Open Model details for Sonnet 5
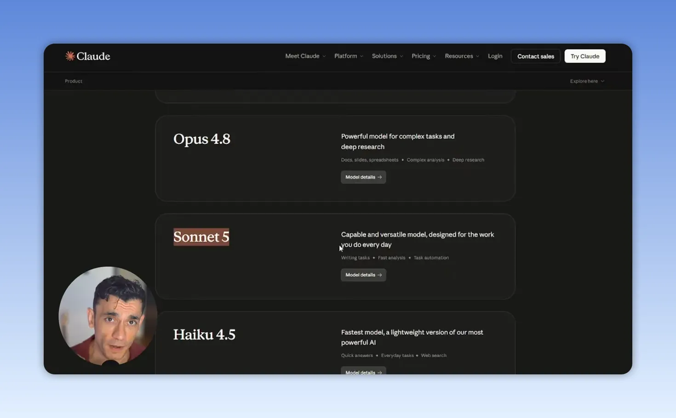Screen dimensions: 676x418 click(363, 275)
